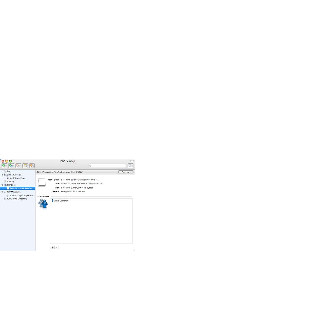316x327 pixels.
Task: Click the plus button to add a user
Action: click(x=52, y=248)
